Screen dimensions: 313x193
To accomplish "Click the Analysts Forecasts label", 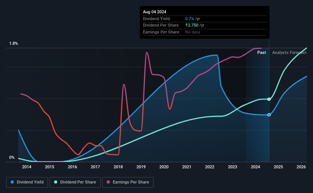I will click(x=289, y=52).
